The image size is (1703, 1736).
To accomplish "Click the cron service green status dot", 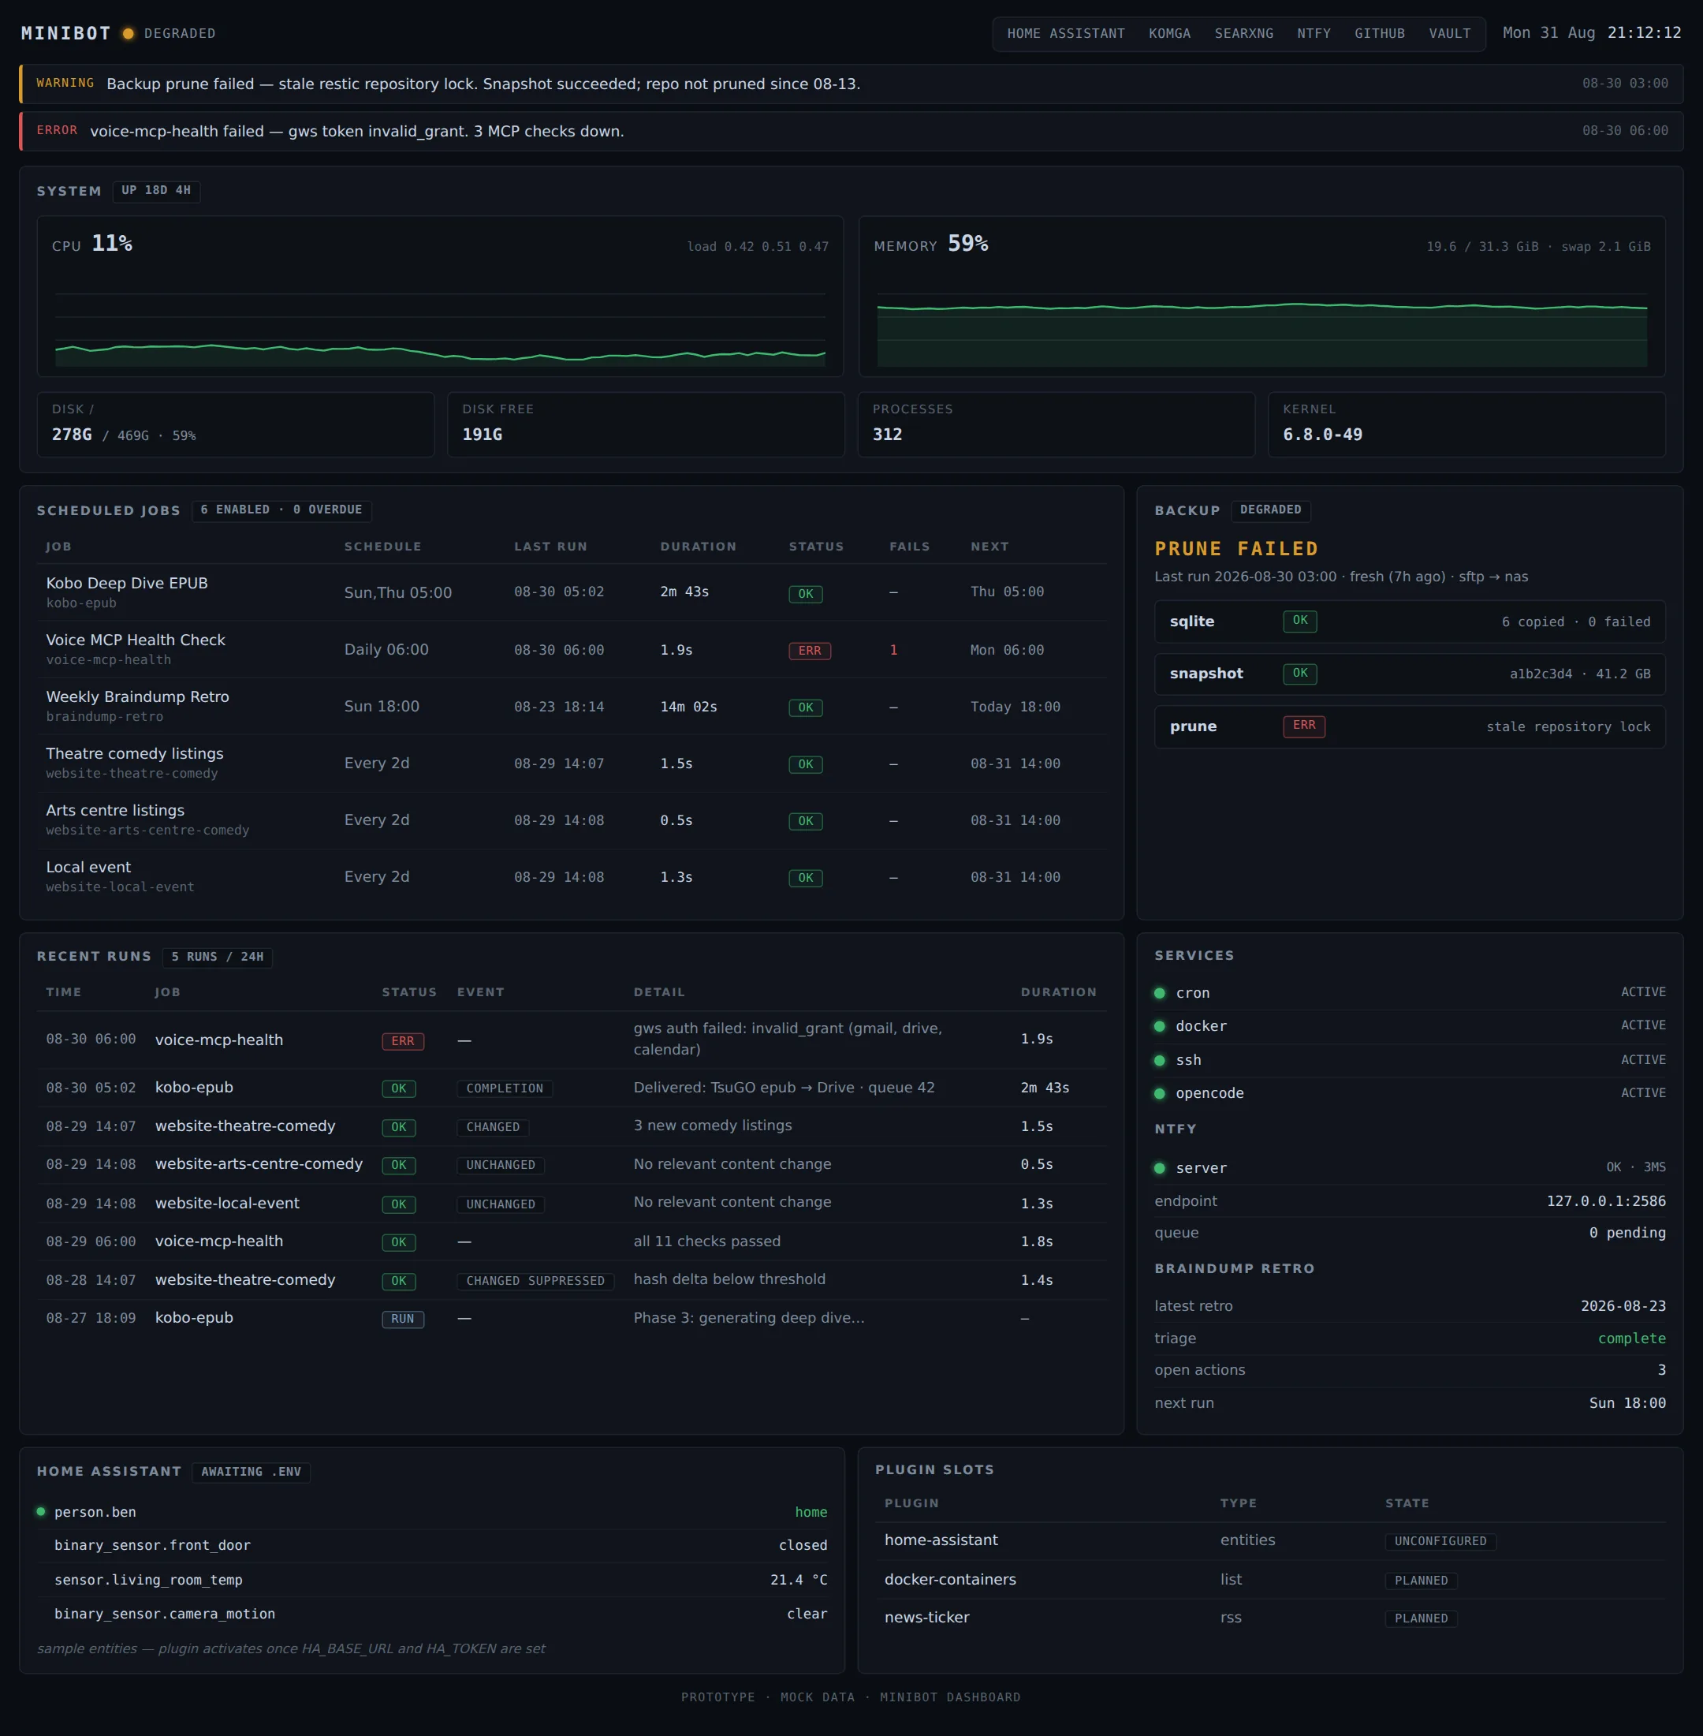I will [1159, 992].
